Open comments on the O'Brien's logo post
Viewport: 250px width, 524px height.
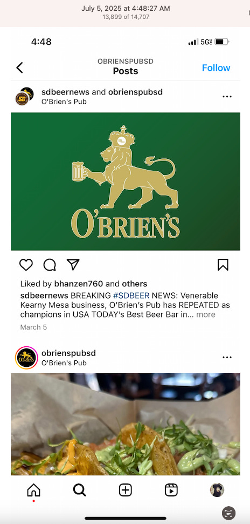50,265
